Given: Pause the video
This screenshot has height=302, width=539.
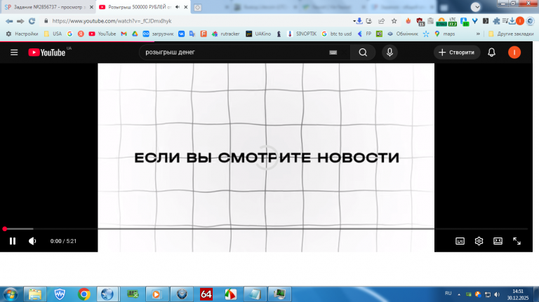Looking at the screenshot, I should (13, 241).
